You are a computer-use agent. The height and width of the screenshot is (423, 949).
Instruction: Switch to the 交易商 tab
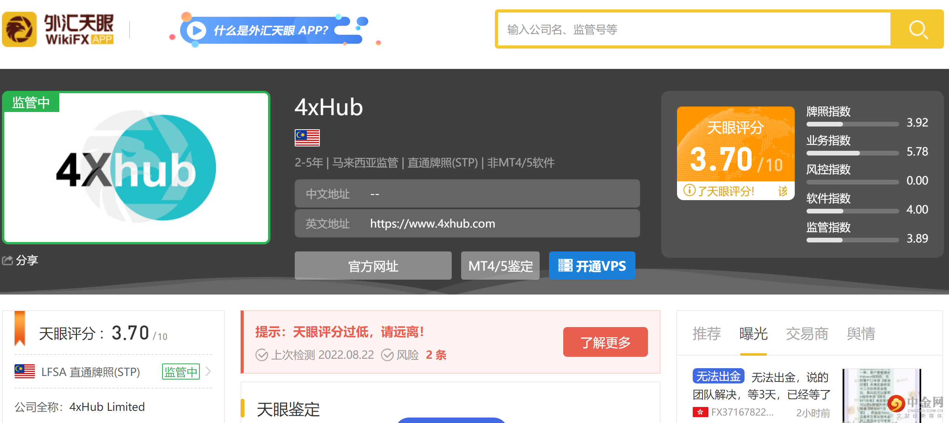pyautogui.click(x=807, y=334)
